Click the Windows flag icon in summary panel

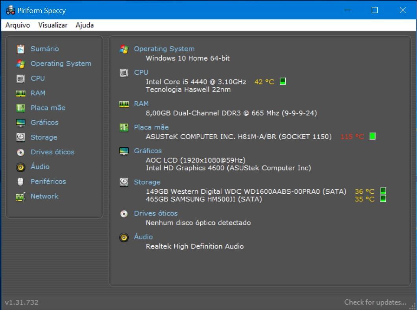coord(124,49)
